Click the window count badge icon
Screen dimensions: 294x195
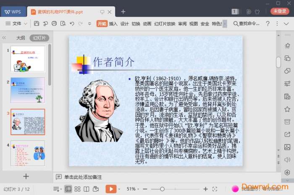235,12
